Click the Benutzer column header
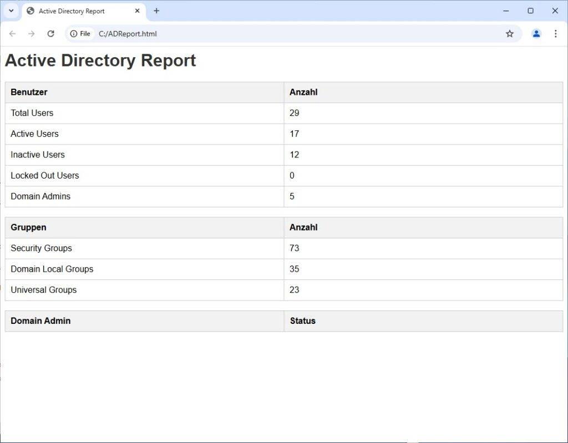Screen dimensions: 568x443 coord(29,92)
